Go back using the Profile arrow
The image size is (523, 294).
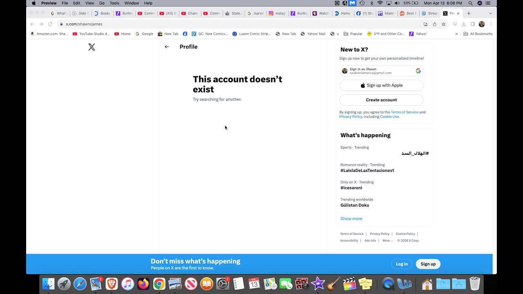click(x=167, y=47)
